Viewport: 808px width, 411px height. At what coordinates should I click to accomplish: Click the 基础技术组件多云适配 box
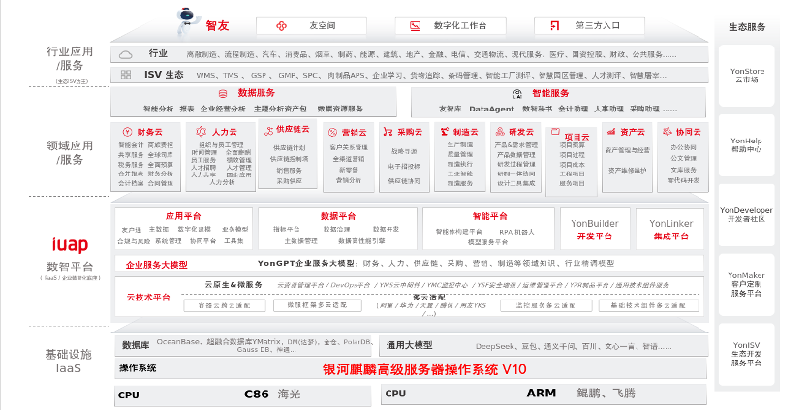click(x=649, y=305)
